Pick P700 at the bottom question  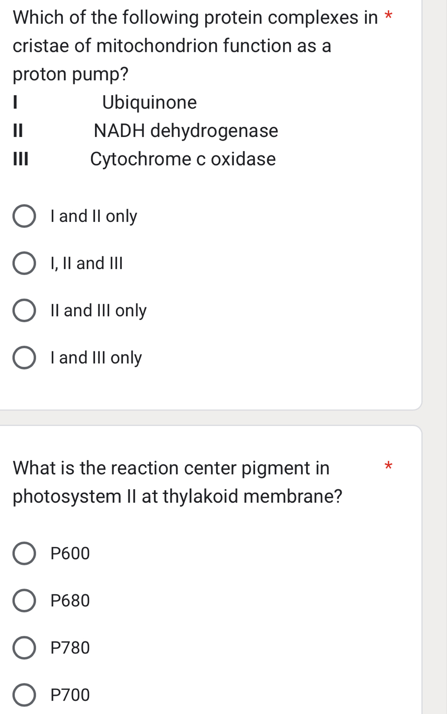(x=25, y=695)
